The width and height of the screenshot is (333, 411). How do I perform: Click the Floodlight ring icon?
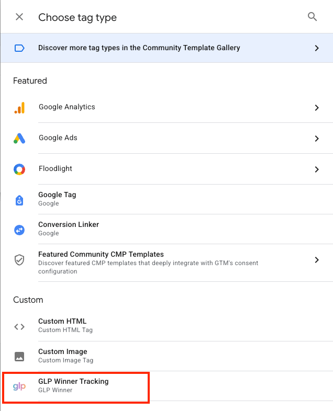pyautogui.click(x=19, y=169)
